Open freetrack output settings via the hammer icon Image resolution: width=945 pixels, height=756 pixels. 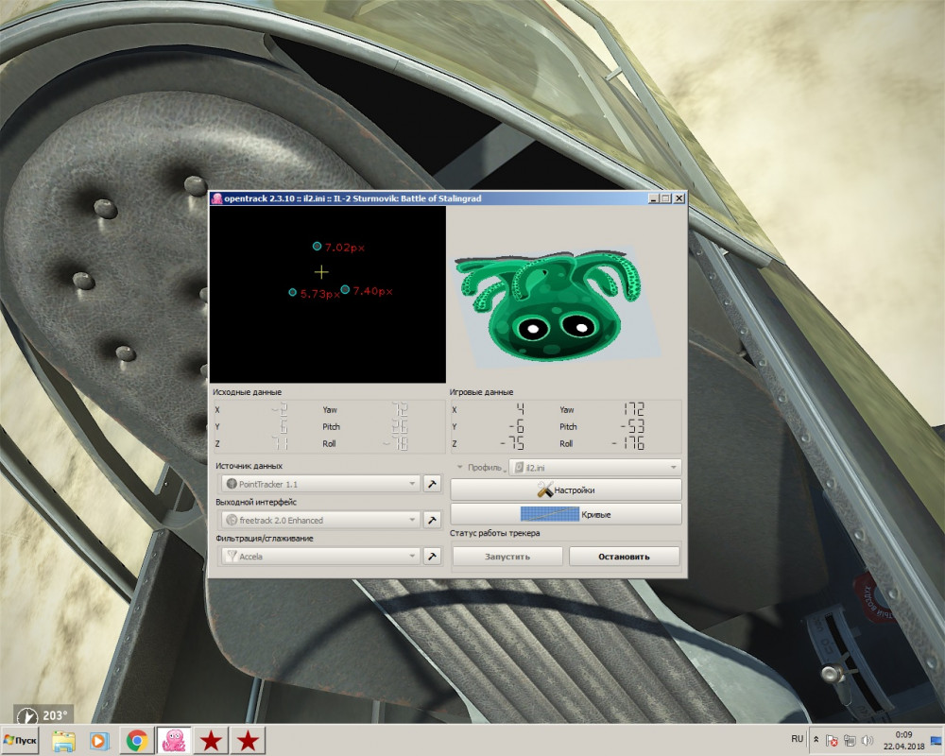click(432, 520)
